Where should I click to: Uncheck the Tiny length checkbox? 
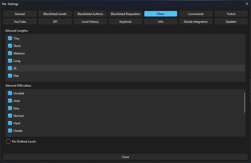(x=10, y=38)
